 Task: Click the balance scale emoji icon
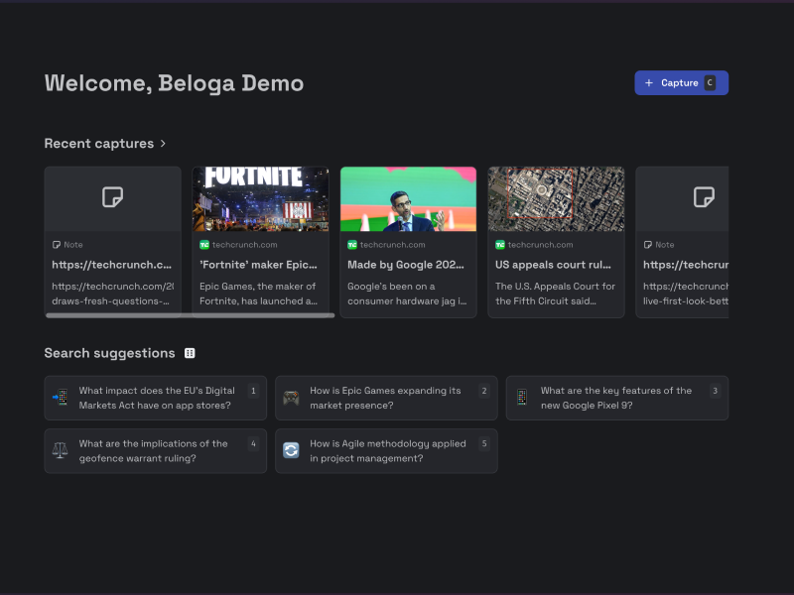pyautogui.click(x=61, y=450)
